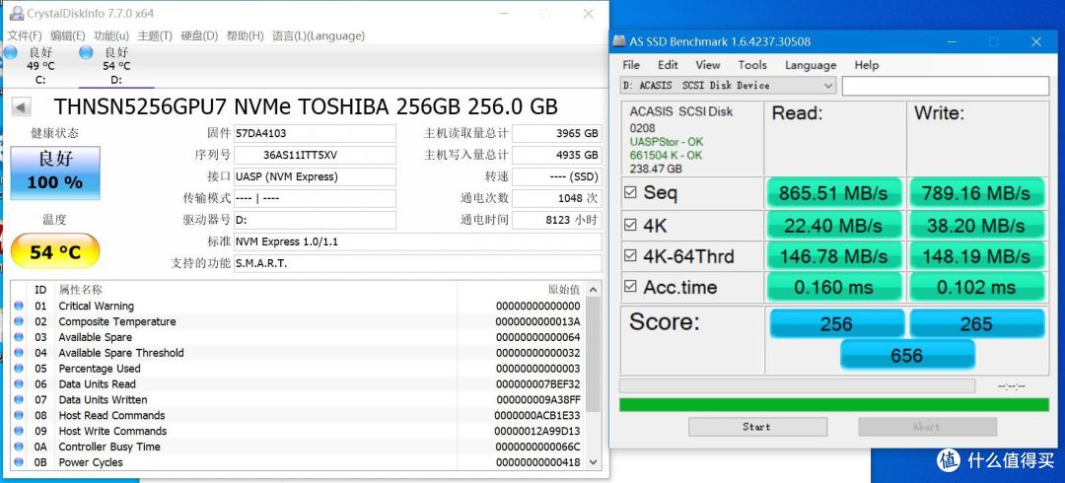Click the power-on count value 1048 次
The image size is (1065, 483).
(x=557, y=198)
